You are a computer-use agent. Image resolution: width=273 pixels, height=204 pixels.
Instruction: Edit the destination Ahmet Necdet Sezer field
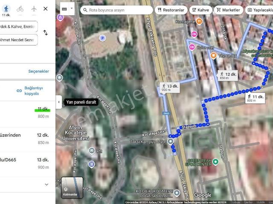19,40
